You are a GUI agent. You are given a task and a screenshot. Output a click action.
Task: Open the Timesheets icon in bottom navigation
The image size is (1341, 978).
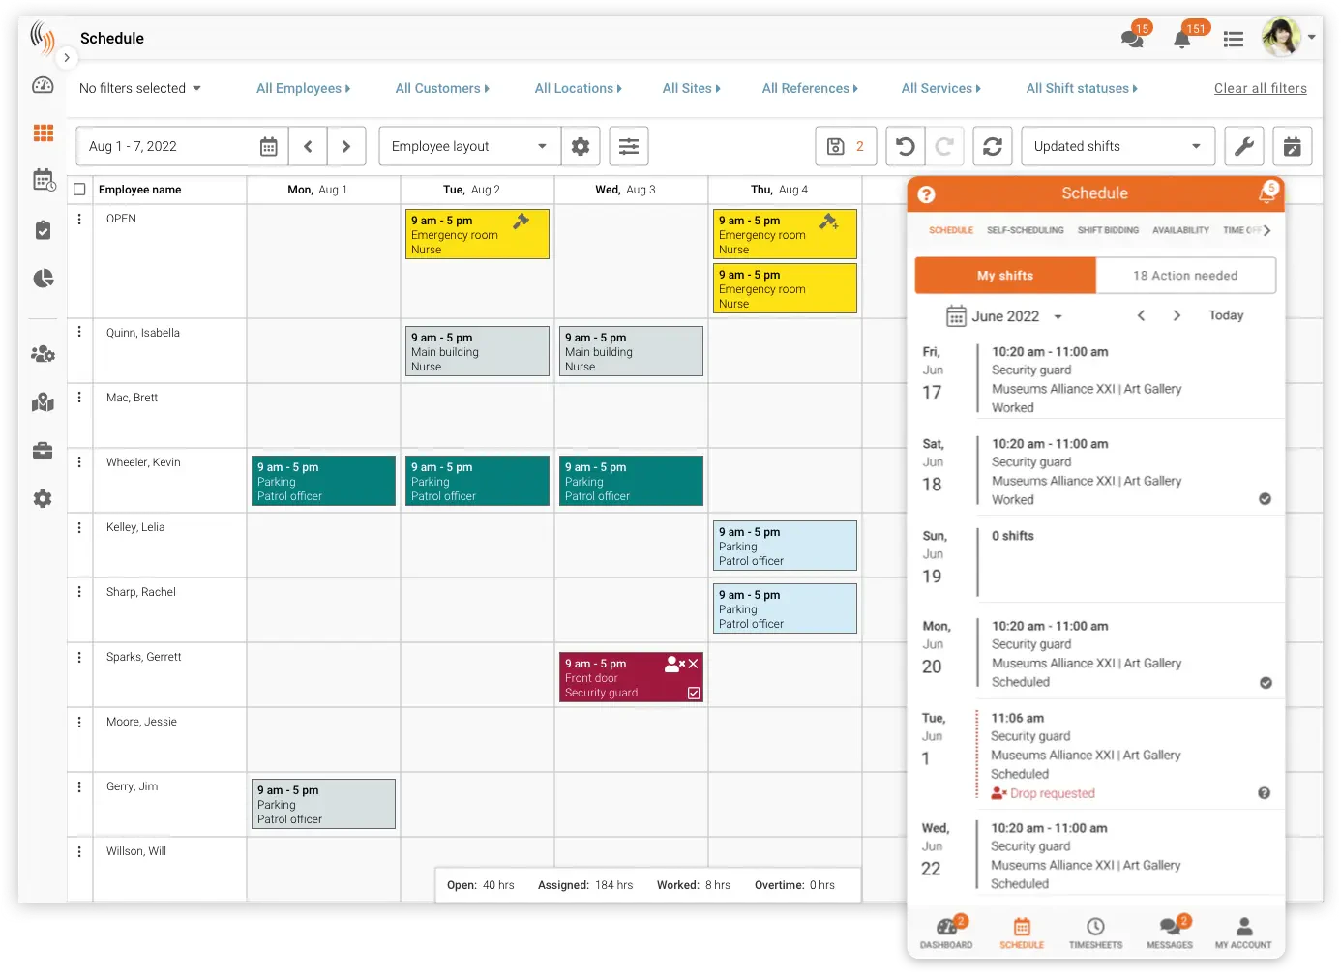1095,932
